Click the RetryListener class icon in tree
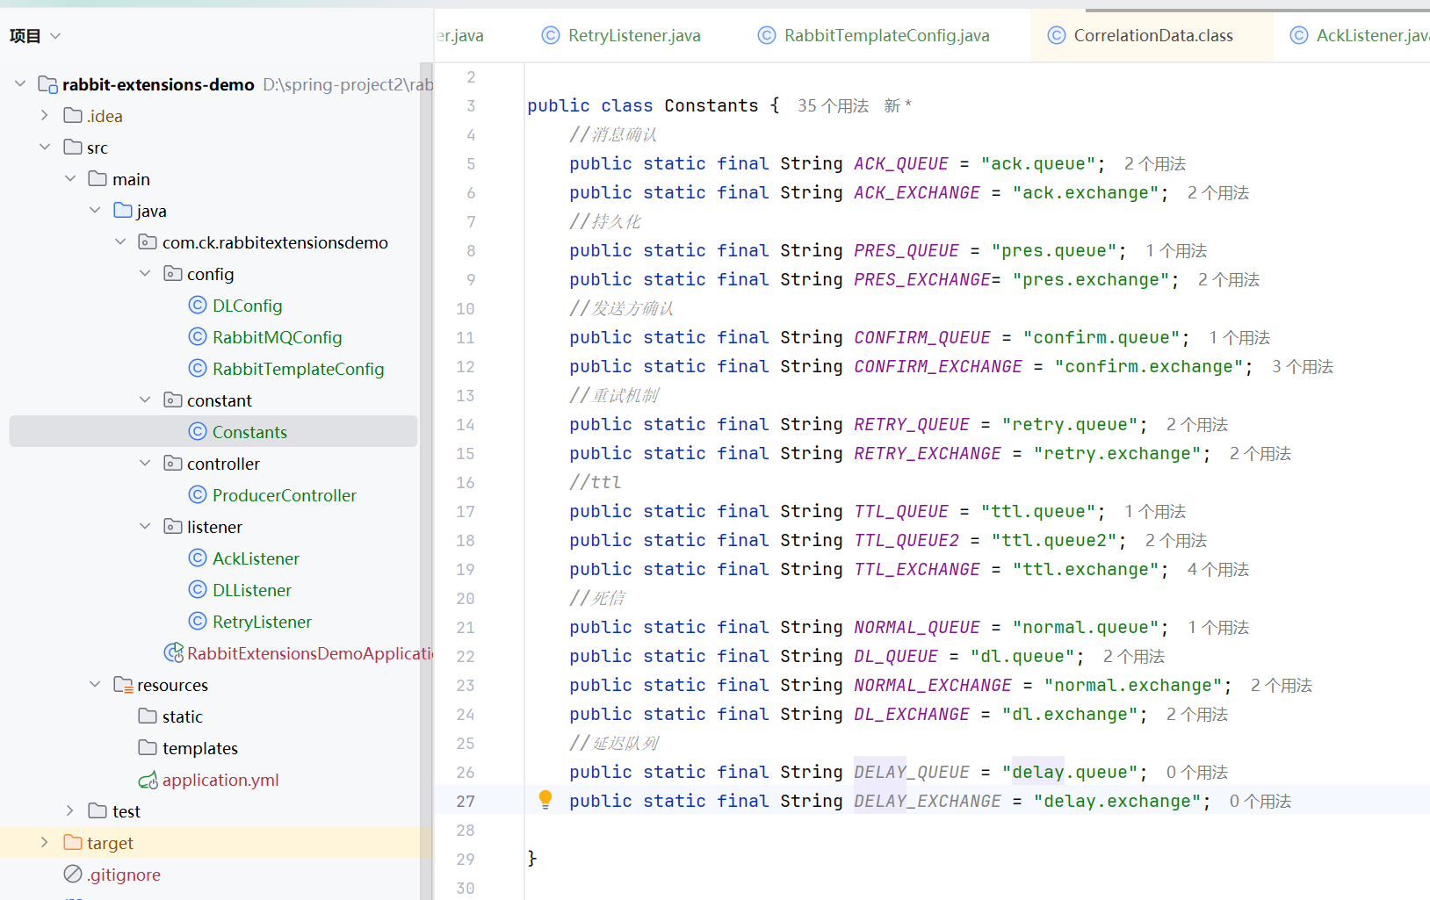The image size is (1430, 900). [198, 621]
